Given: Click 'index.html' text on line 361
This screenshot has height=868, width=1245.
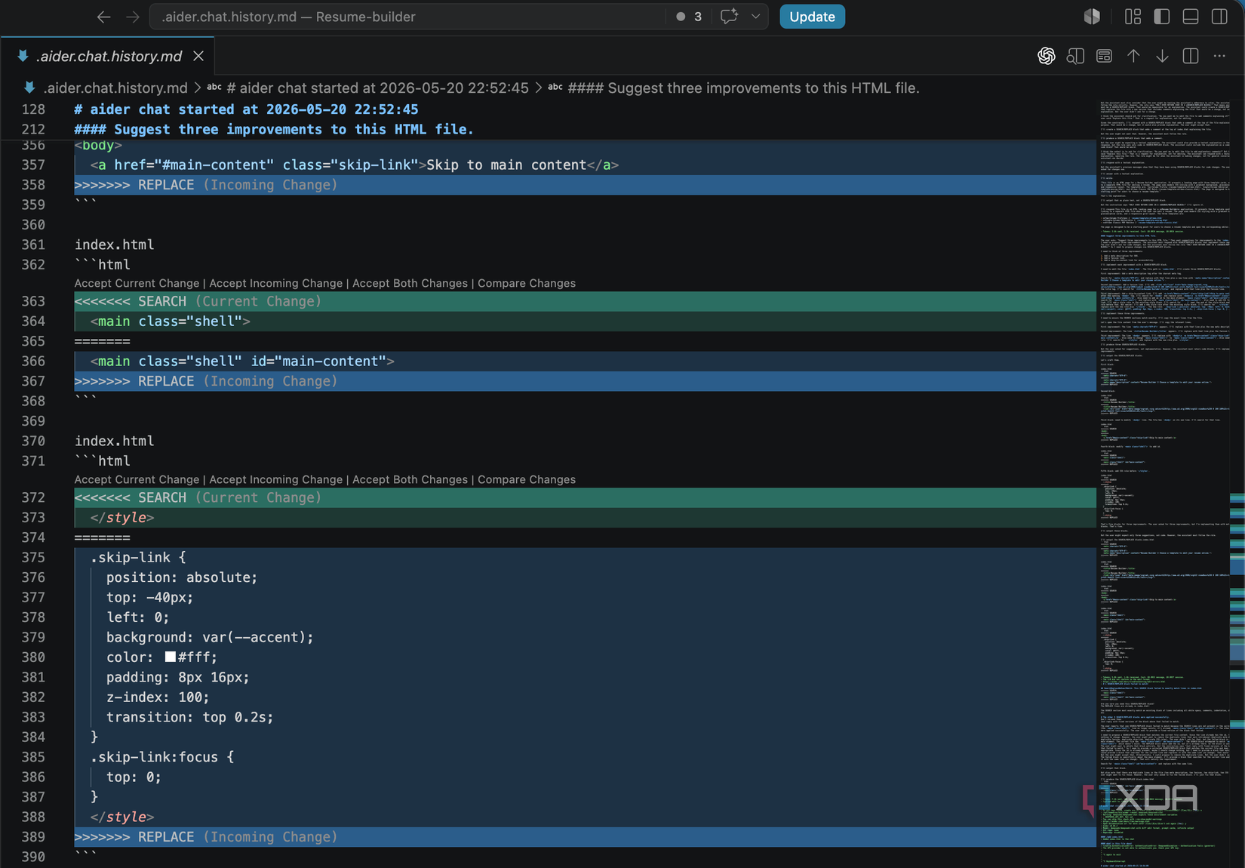Looking at the screenshot, I should coord(114,245).
